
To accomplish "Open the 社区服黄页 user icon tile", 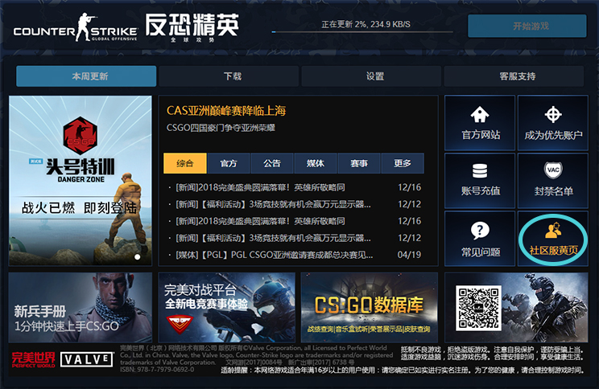I will pyautogui.click(x=553, y=239).
